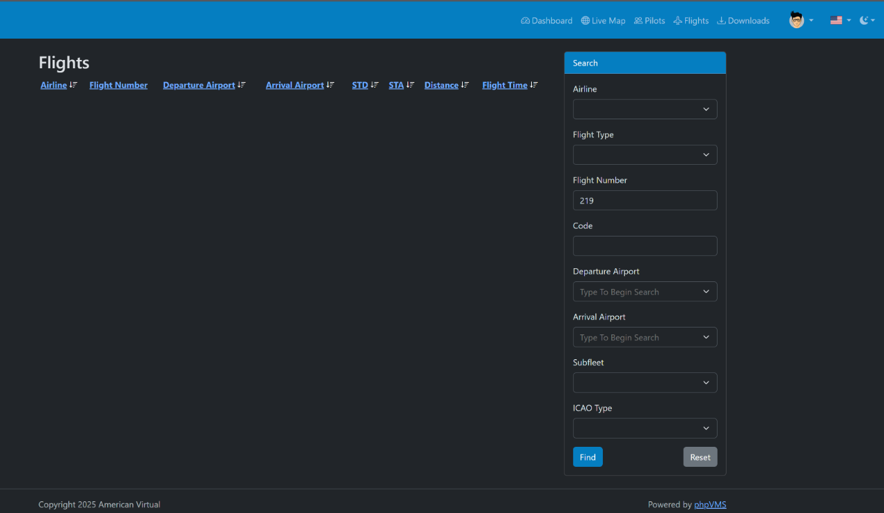Click the sort icon beside Flight Time

(x=533, y=85)
